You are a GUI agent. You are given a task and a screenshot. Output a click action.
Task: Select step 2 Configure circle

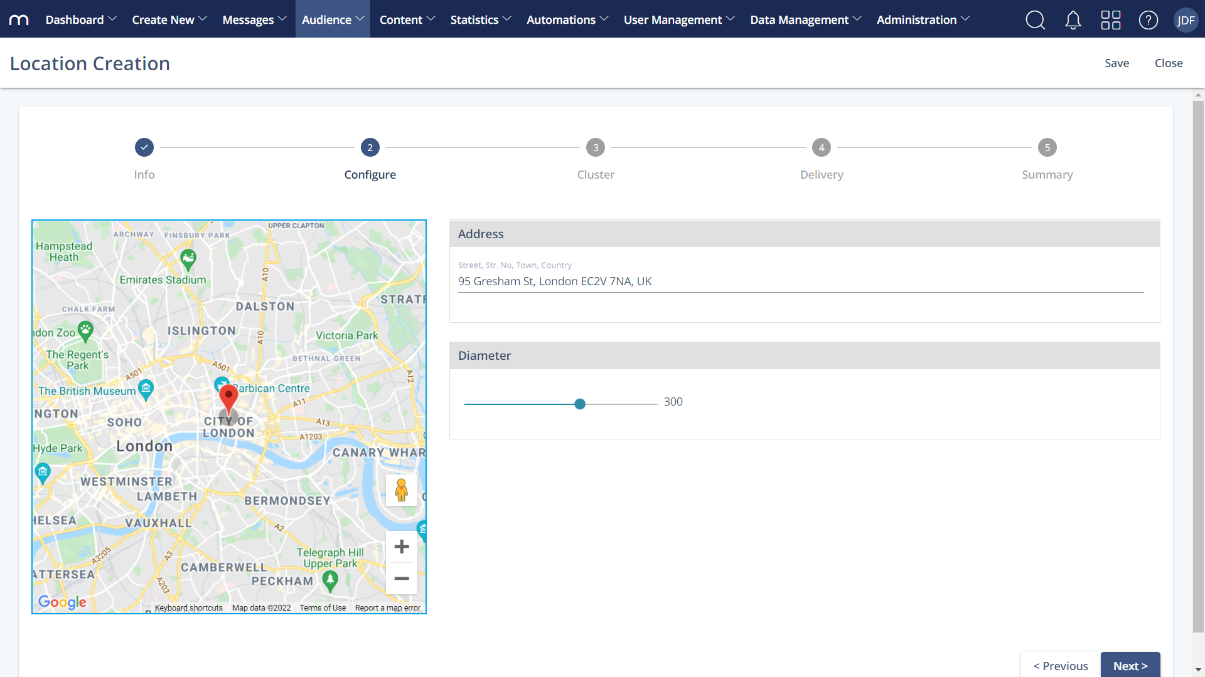click(x=370, y=147)
